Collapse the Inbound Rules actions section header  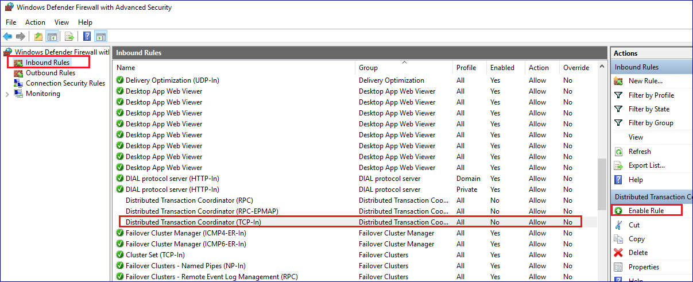(652, 67)
